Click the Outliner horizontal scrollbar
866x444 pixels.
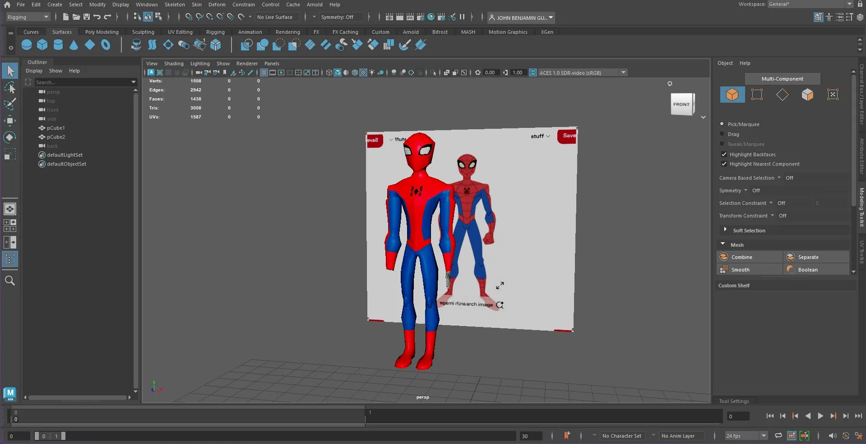pos(77,397)
